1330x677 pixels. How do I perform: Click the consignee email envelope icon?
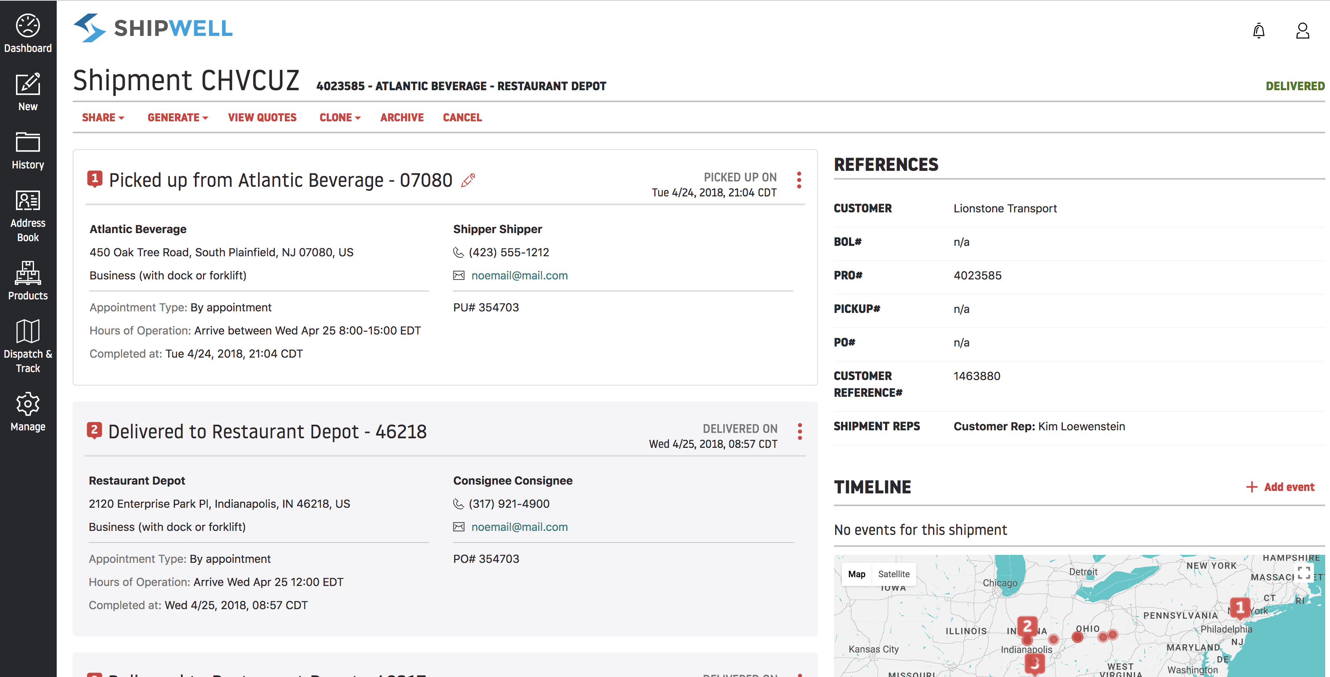point(459,527)
